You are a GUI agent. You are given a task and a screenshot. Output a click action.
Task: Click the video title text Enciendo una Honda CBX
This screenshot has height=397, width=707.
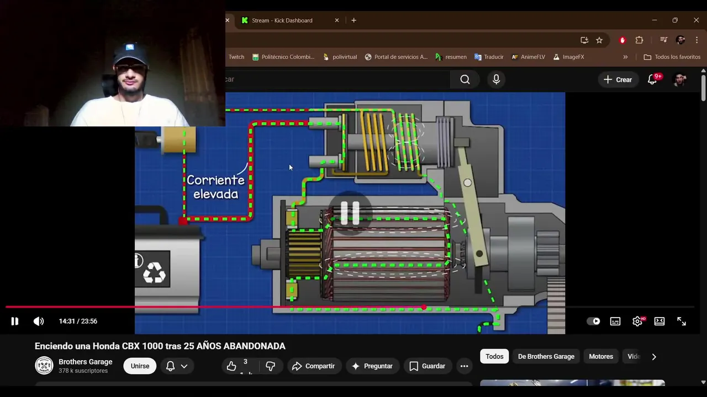point(160,346)
